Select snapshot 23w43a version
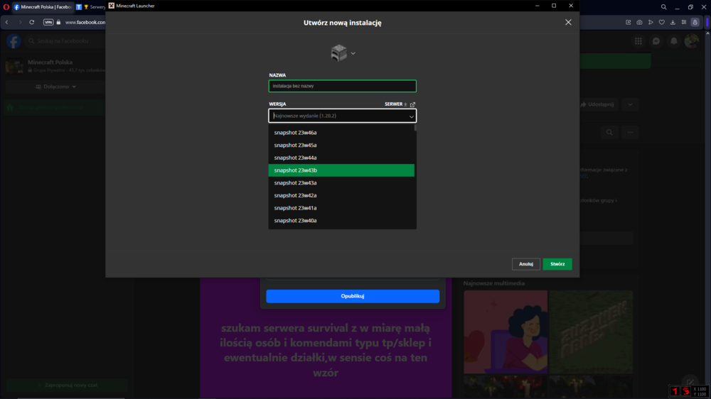Image resolution: width=711 pixels, height=399 pixels. click(x=341, y=183)
